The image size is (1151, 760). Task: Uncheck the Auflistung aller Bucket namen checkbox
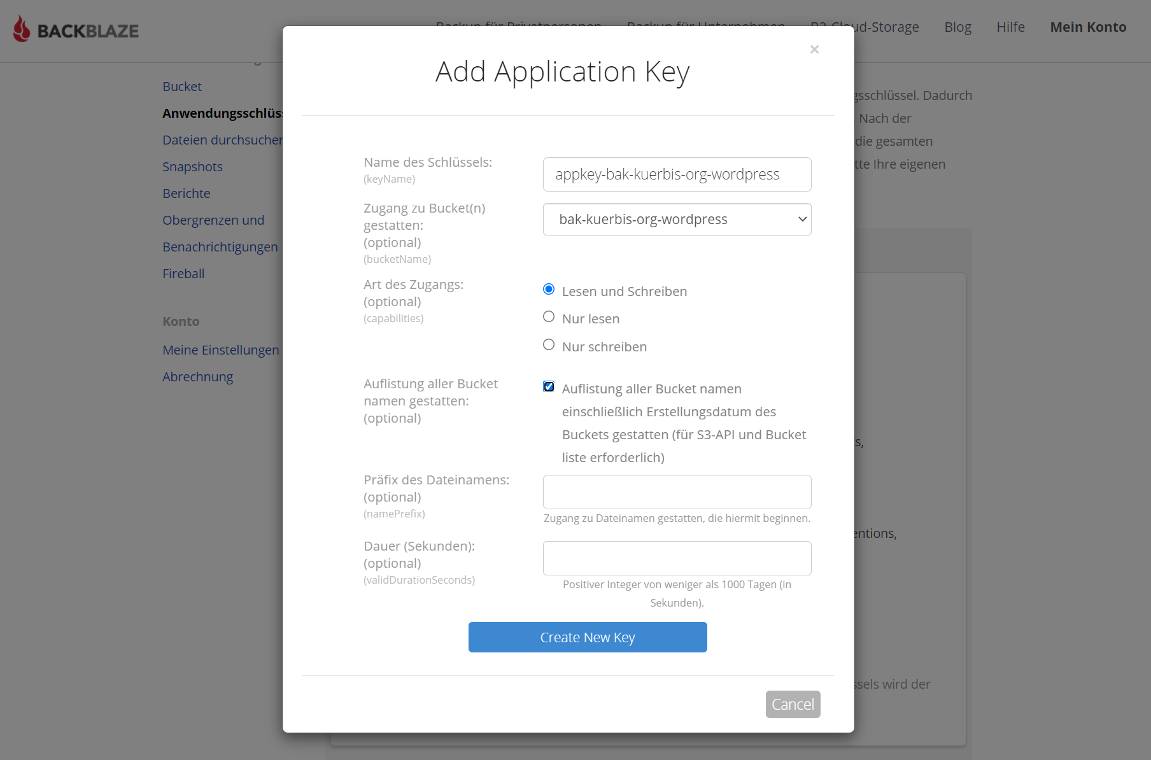tap(549, 386)
